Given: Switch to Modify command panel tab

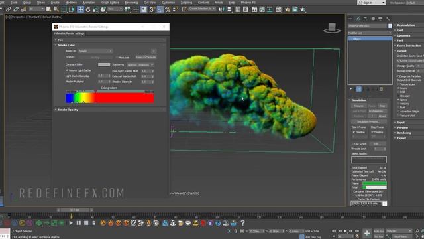Looking at the screenshot, I should pyautogui.click(x=358, y=19).
